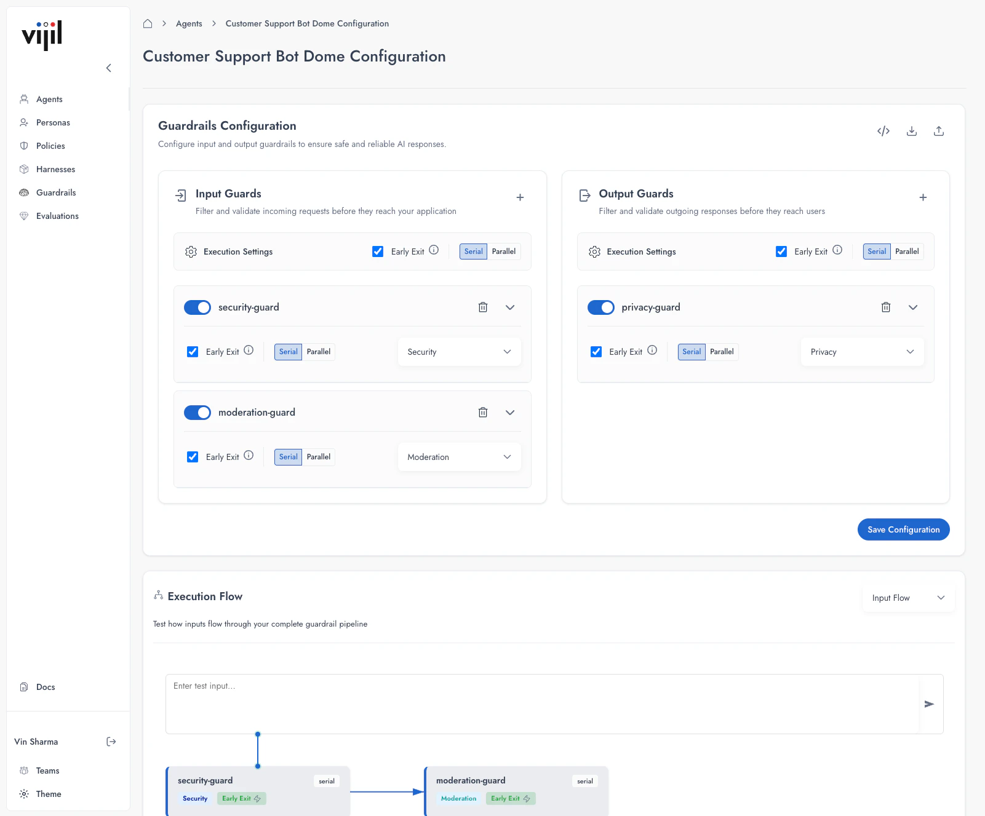Send the test input with arrow icon

click(929, 704)
